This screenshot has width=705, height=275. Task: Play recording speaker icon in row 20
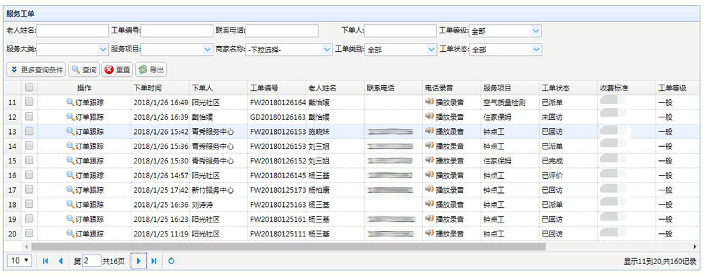(429, 234)
